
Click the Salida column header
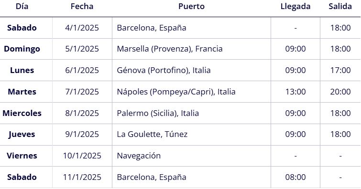pos(340,6)
